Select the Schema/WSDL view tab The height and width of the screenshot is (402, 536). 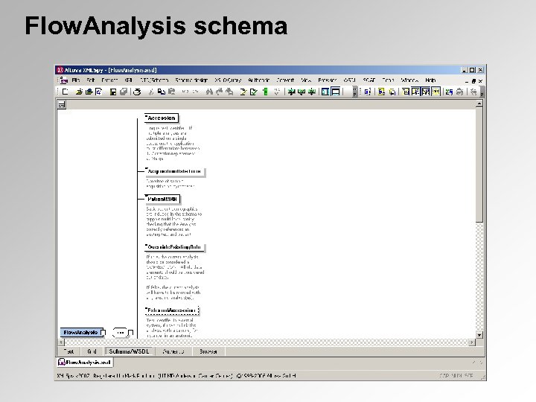pos(130,351)
